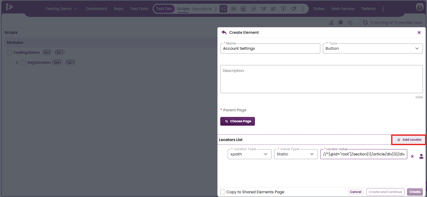Select the Registration tree item
Screen dimensions: 427x197
tap(39, 63)
